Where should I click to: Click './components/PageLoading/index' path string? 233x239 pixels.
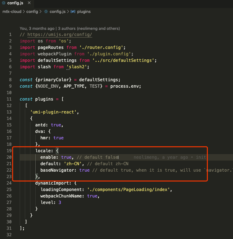click(128, 189)
